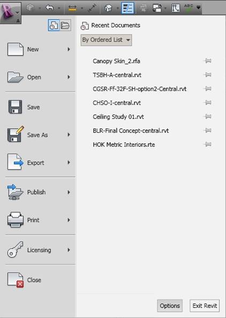Show the Open Documents list icon

click(65, 25)
